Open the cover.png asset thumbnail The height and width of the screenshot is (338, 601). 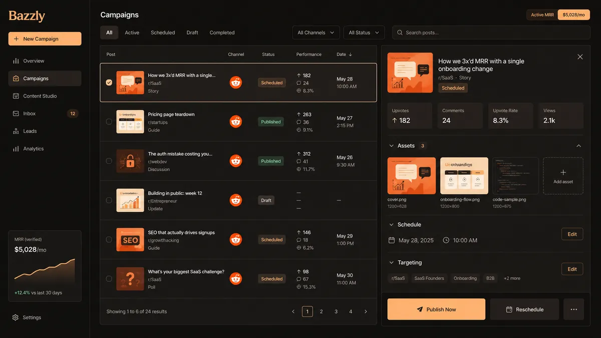(411, 176)
